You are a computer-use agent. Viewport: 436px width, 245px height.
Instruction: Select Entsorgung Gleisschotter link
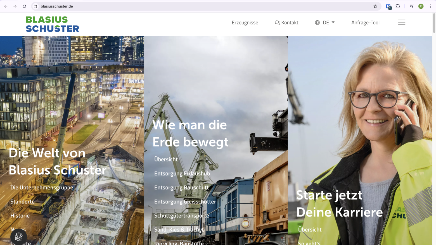185,201
